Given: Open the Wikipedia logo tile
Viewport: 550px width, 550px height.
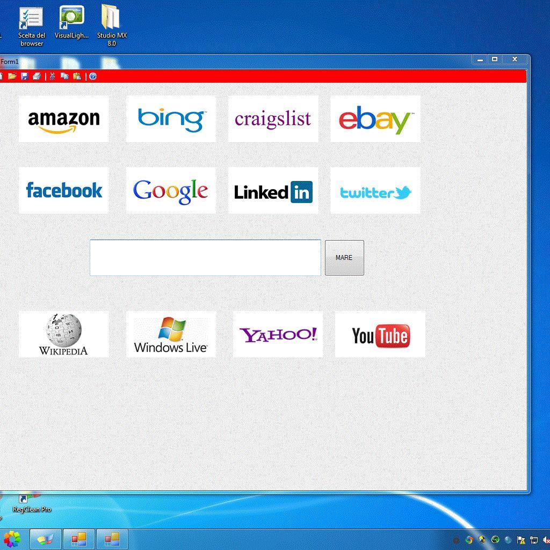Looking at the screenshot, I should click(x=64, y=334).
